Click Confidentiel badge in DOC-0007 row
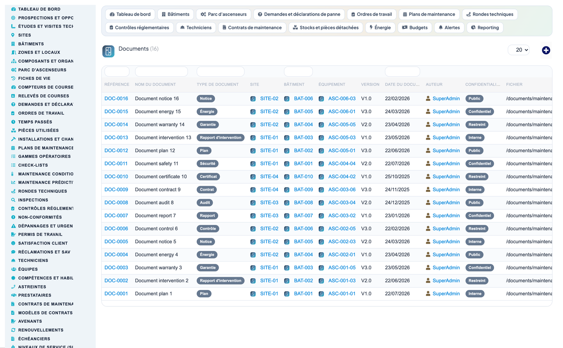Image resolution: width=563 pixels, height=348 pixels. point(480,216)
